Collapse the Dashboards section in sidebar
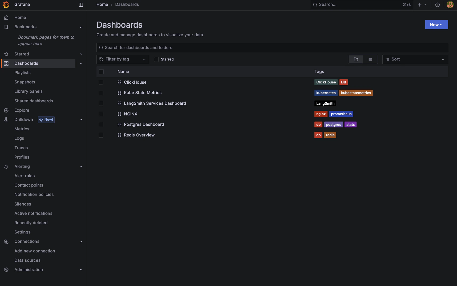Viewport: 457px width, 286px height. (x=81, y=63)
